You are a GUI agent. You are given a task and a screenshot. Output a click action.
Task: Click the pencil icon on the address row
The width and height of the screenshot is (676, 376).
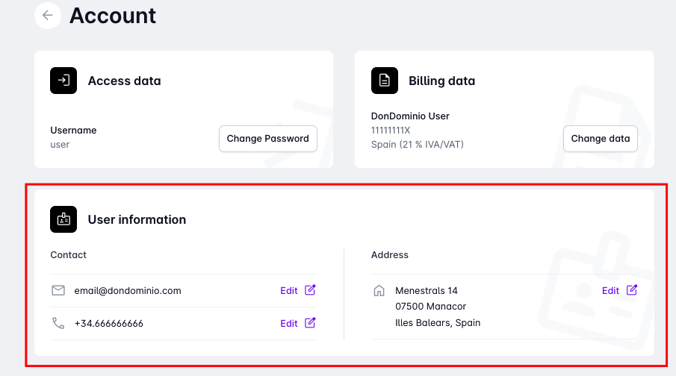click(632, 290)
